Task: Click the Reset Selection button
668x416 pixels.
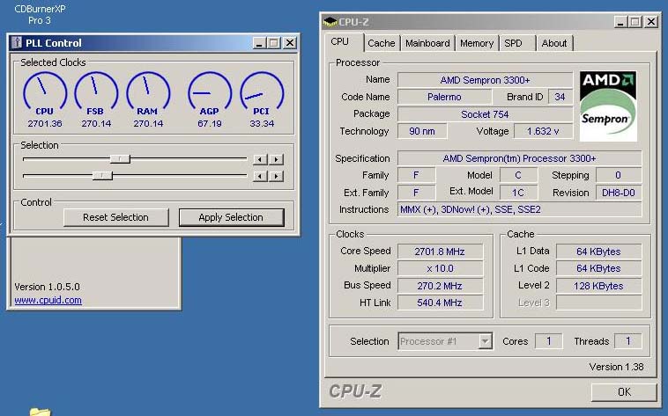Action: [115, 217]
